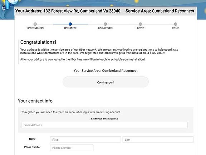206x155 pixels.
Task: Focus the Email Address input field
Action: (104, 125)
